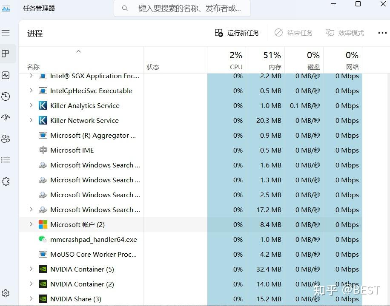Select the Processes sidebar icon
This screenshot has width=390, height=306.
pos(6,54)
